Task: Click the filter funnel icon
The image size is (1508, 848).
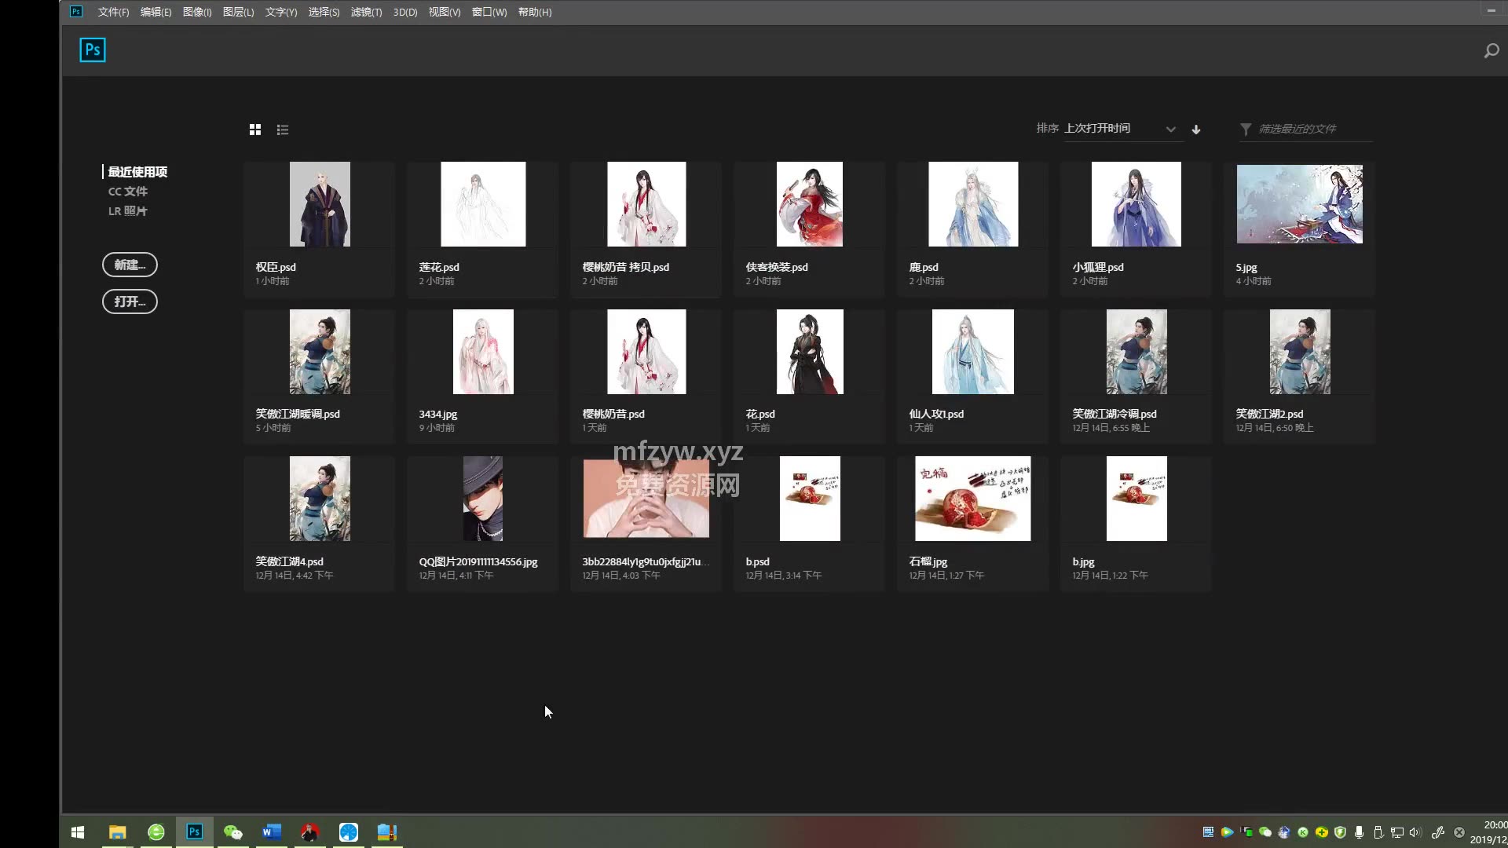Action: pos(1246,130)
